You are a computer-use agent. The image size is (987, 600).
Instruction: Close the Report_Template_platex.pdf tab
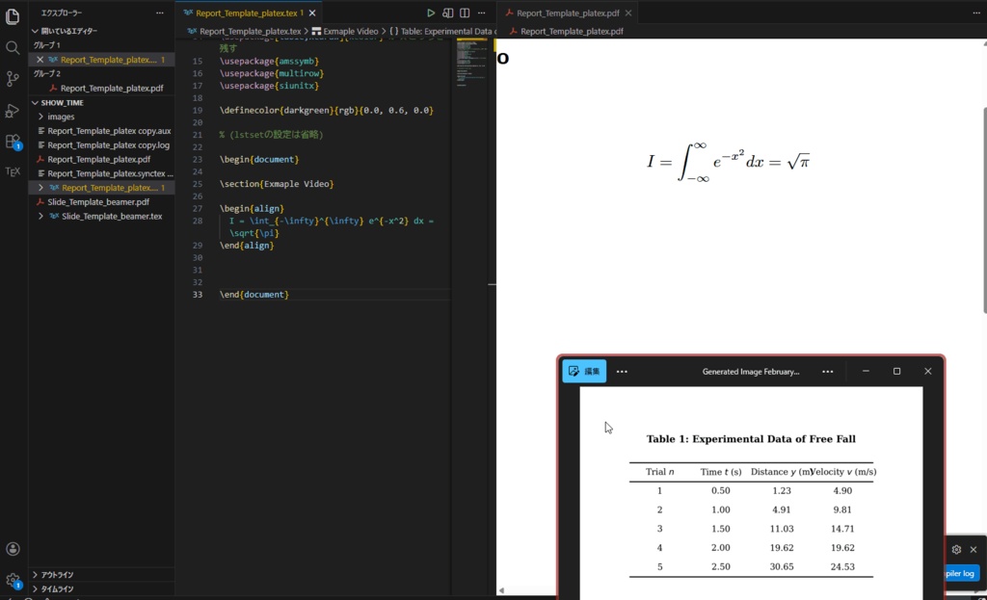tap(628, 13)
